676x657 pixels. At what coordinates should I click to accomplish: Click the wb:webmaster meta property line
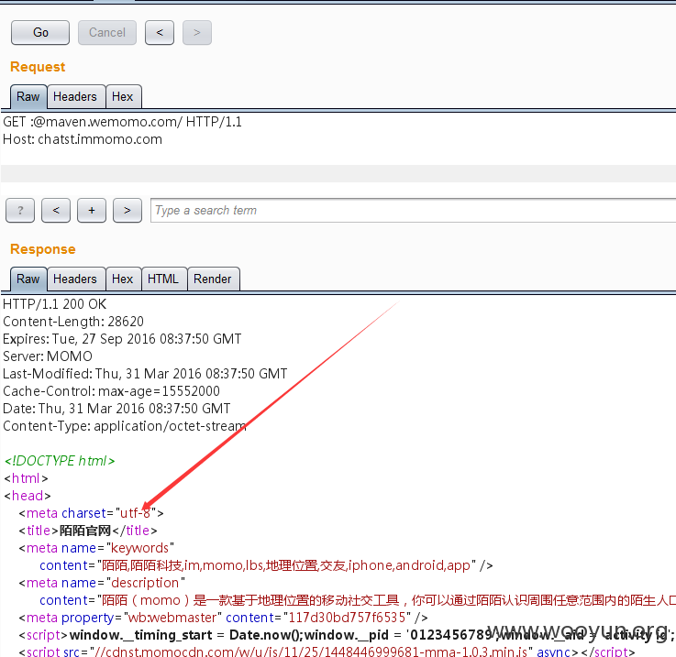pyautogui.click(x=223, y=618)
